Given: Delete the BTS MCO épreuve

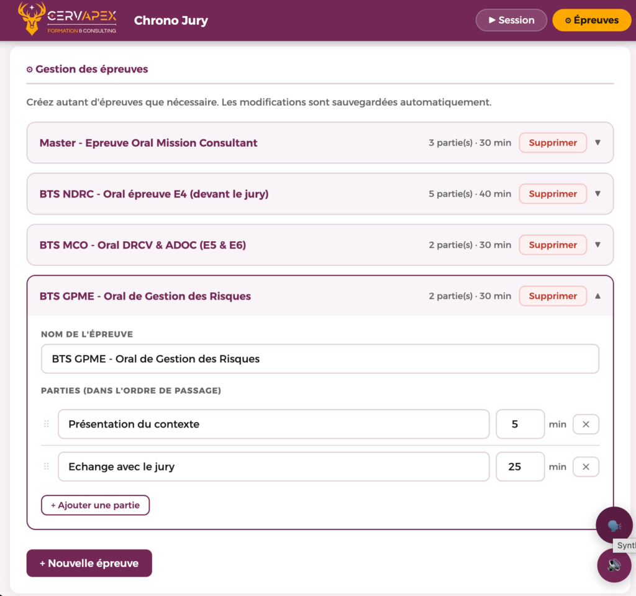Looking at the screenshot, I should pos(552,245).
